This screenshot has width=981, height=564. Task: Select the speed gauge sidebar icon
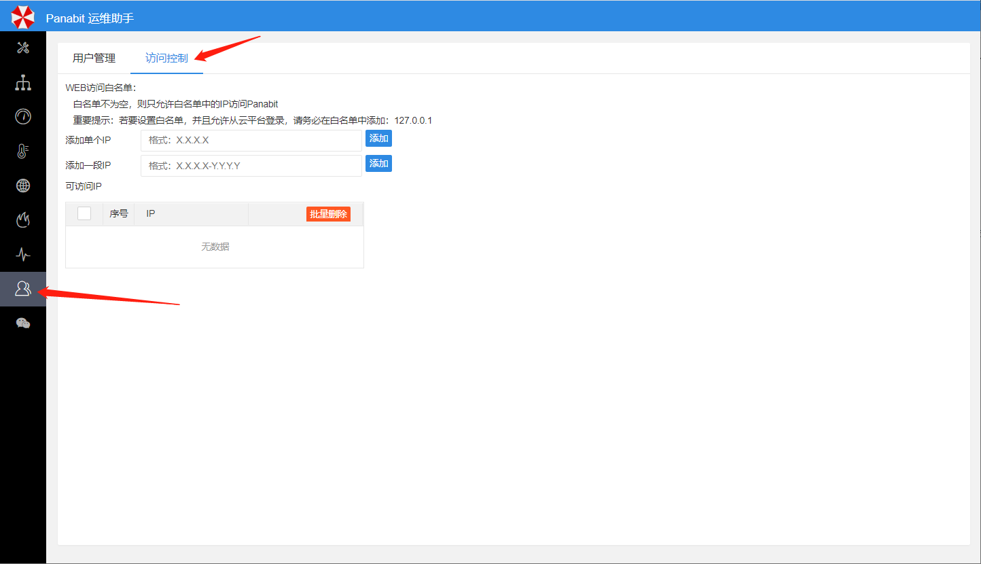click(23, 116)
